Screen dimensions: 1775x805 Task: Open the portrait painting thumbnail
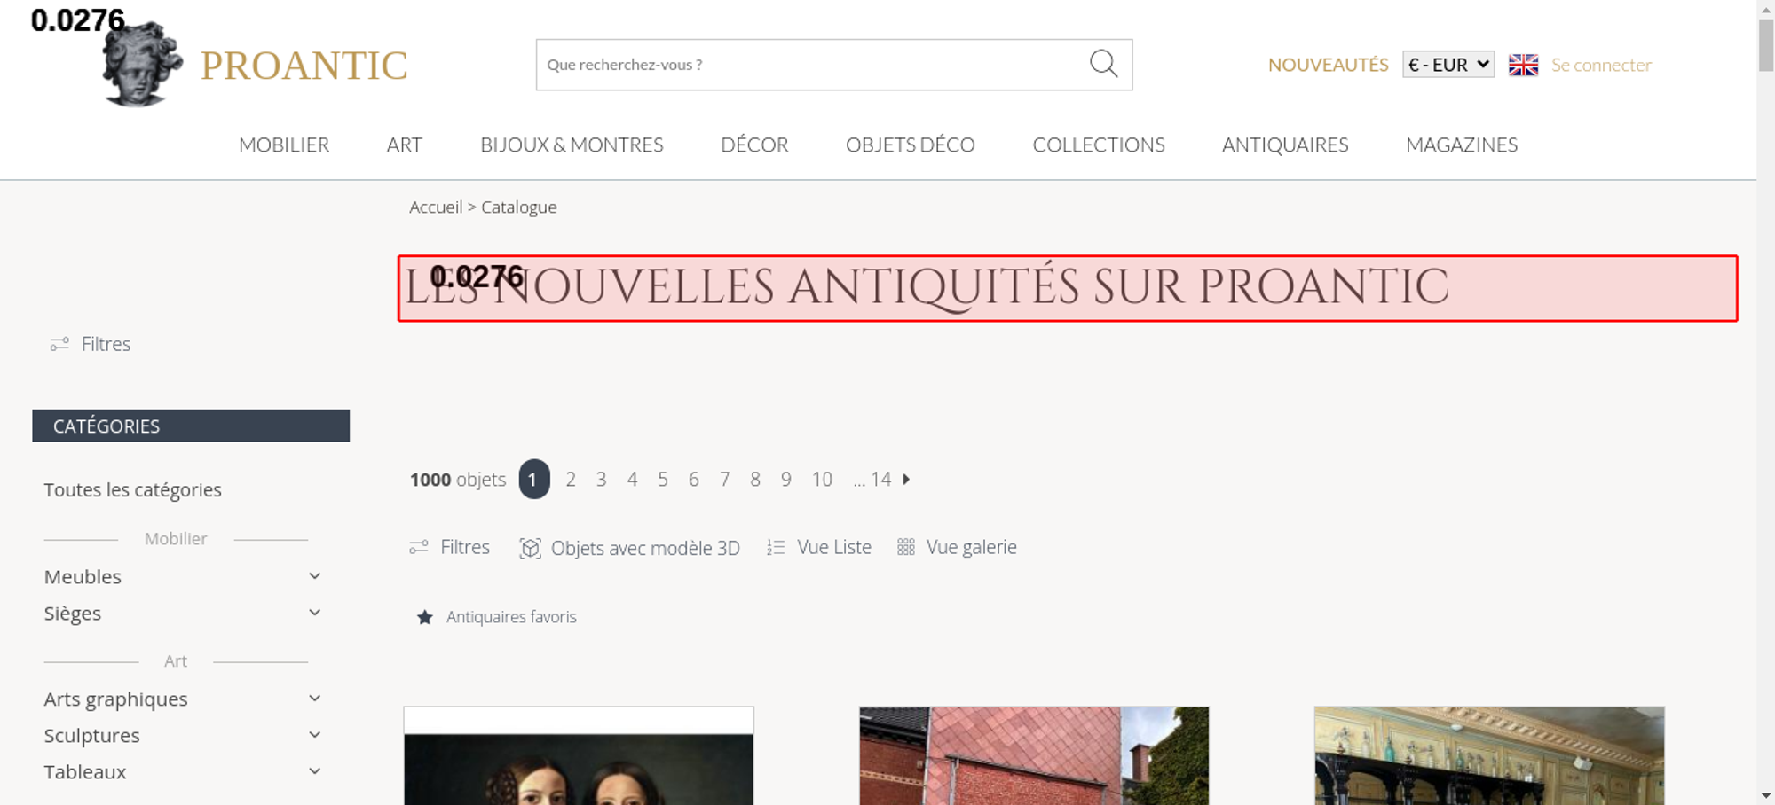coord(579,756)
